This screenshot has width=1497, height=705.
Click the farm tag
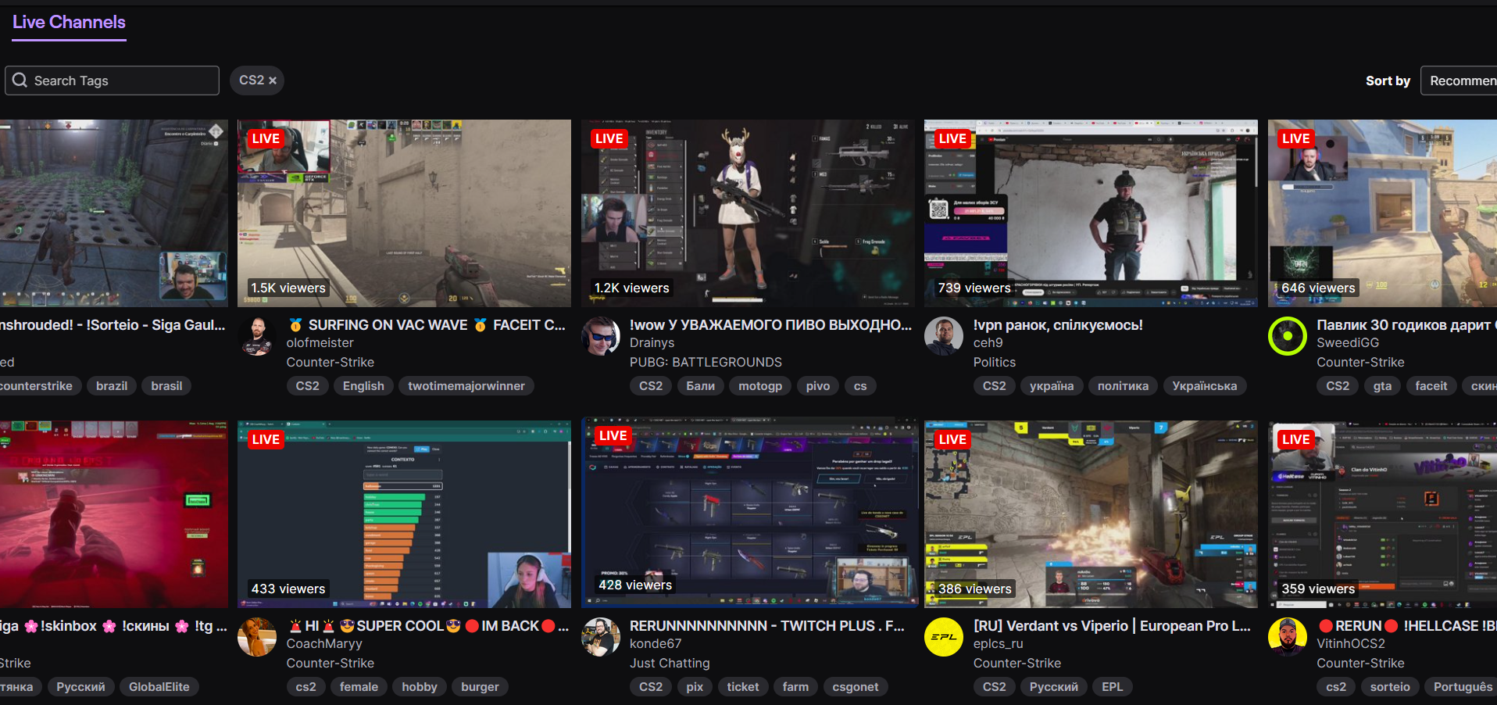(x=795, y=687)
